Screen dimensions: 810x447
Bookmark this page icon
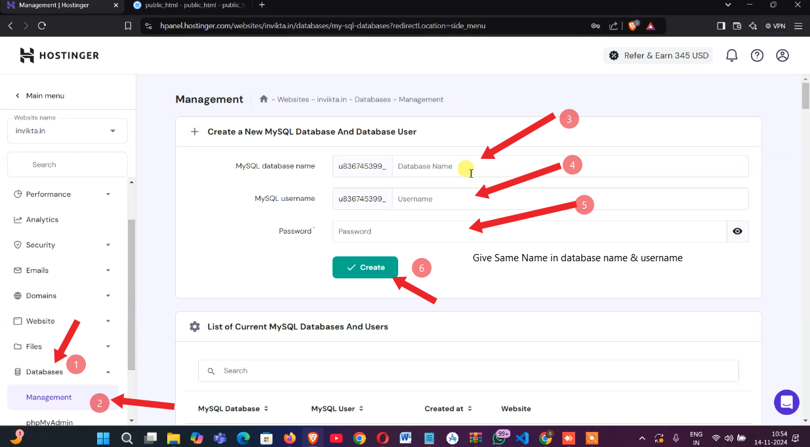(128, 26)
